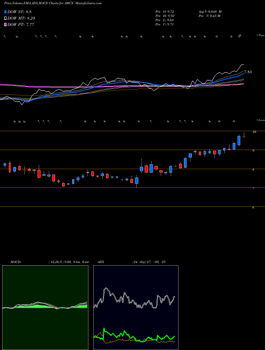Click the 'Avg V: 0.048 M' volume text
265x350 pixels.
click(210, 12)
